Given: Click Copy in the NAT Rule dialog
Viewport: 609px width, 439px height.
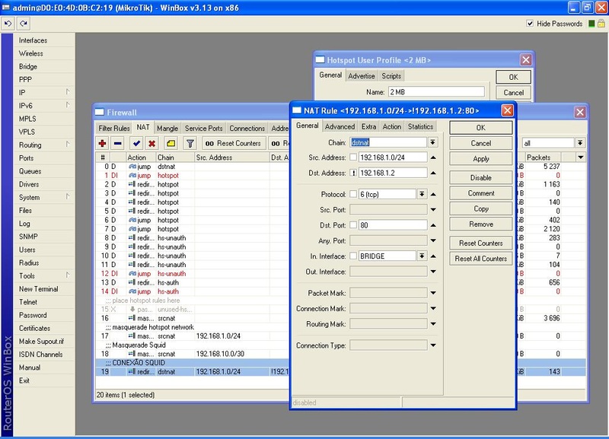Looking at the screenshot, I should pyautogui.click(x=481, y=208).
